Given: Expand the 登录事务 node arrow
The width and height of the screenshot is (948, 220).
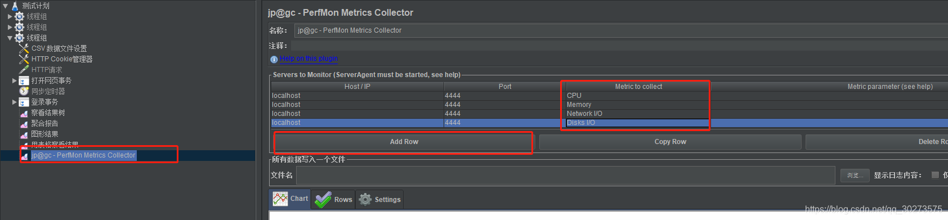Looking at the screenshot, I should [15, 102].
